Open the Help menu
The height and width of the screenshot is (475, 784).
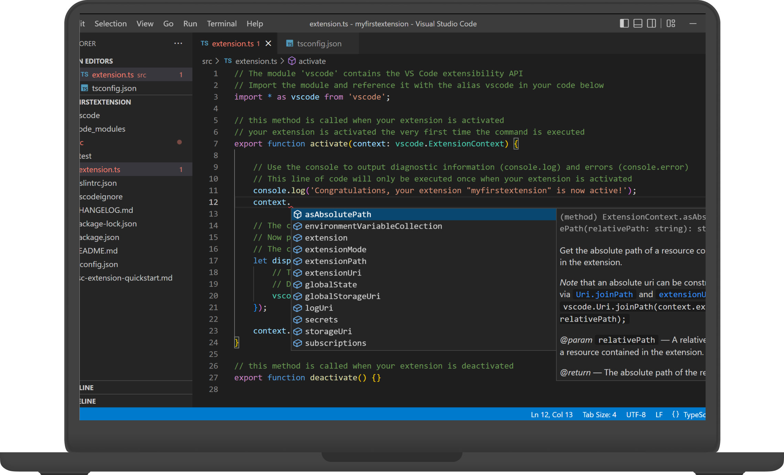coord(255,24)
